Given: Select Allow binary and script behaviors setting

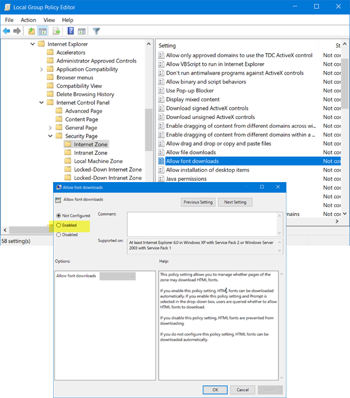Looking at the screenshot, I should point(206,82).
